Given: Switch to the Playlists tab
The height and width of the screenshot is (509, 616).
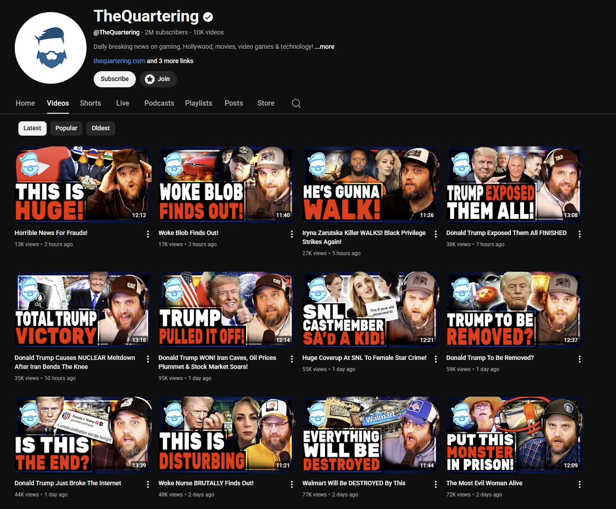Looking at the screenshot, I should (x=199, y=103).
